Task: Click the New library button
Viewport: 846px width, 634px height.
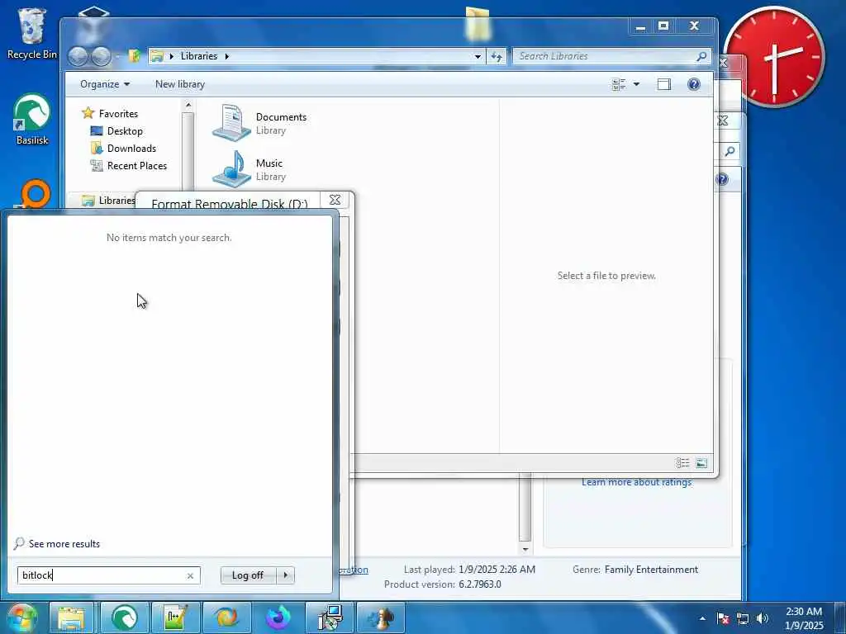Action: (x=179, y=84)
